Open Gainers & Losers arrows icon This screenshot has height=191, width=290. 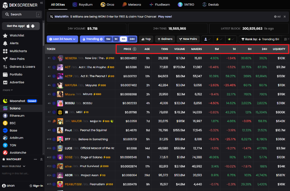click(5, 67)
